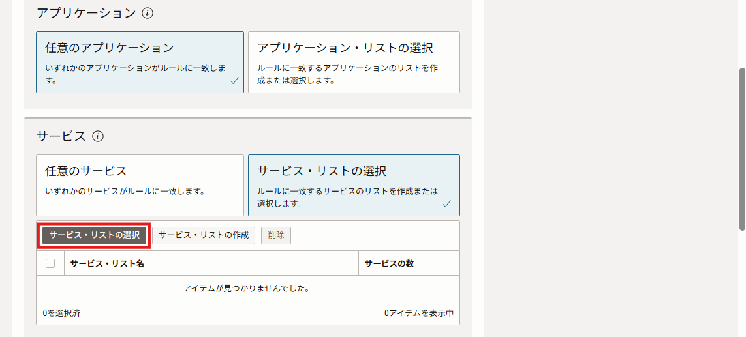This screenshot has width=746, height=337.
Task: Click the アイテムが見つかりませんでした empty message
Action: 246,288
